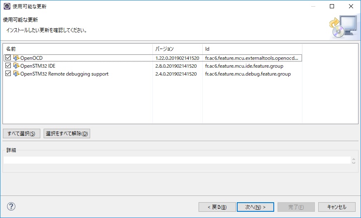The height and width of the screenshot is (218, 361).
Task: Click すべて選択(S) button
Action: coord(22,134)
